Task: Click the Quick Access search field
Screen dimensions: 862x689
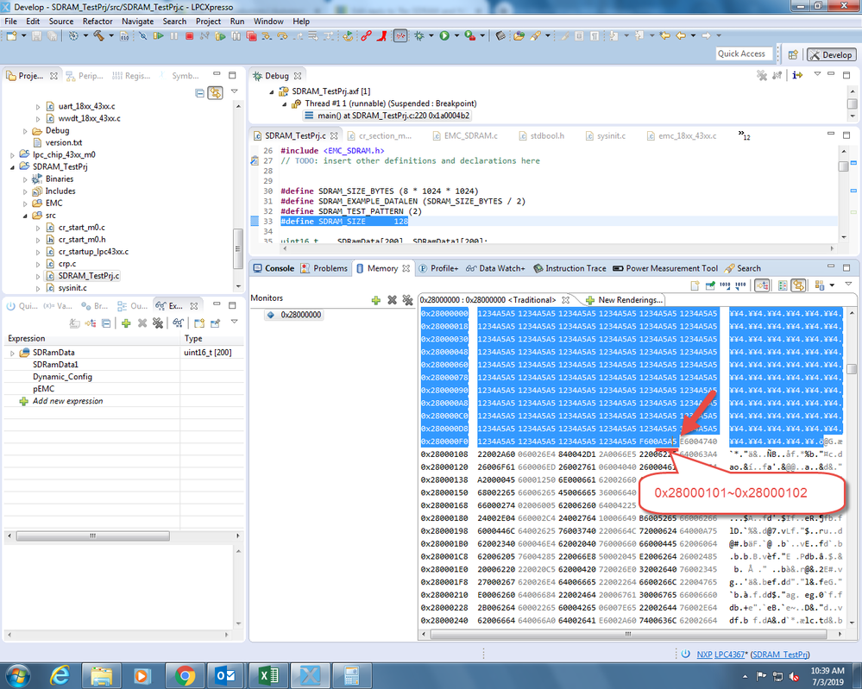Action: (741, 53)
